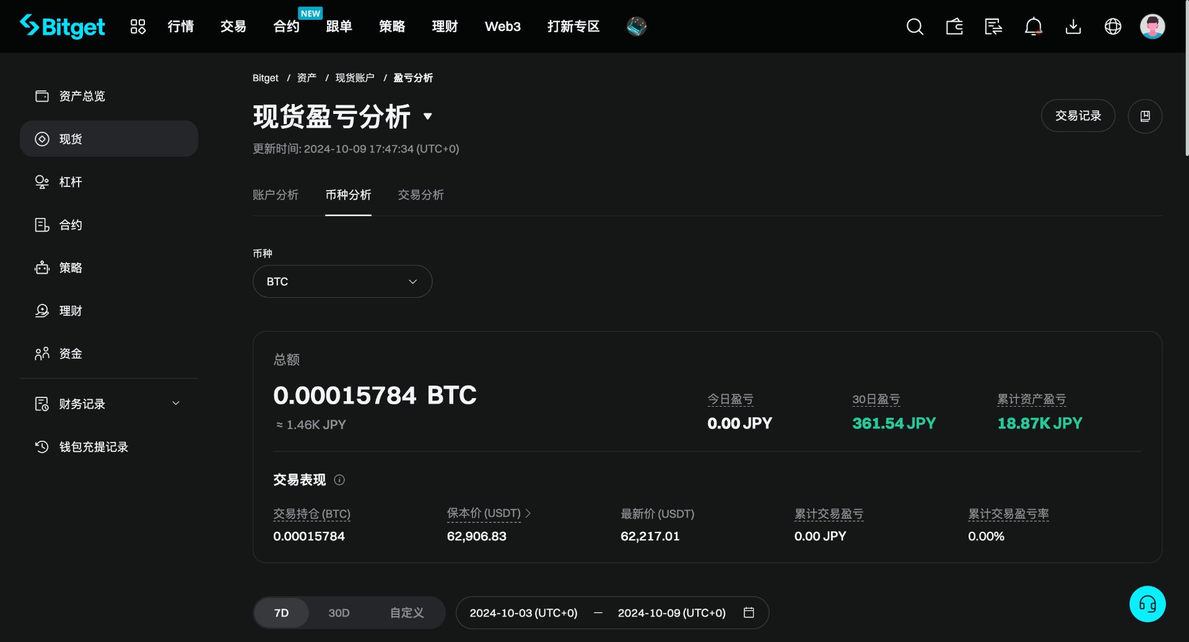Viewport: 1189px width, 642px height.
Task: Click the 今日盈亏 label
Action: tap(731, 399)
